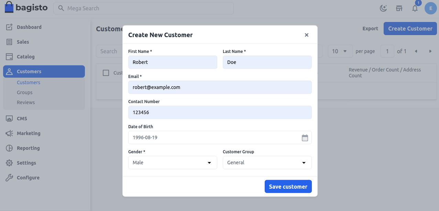Dismiss the Create New Customer modal

pos(306,35)
